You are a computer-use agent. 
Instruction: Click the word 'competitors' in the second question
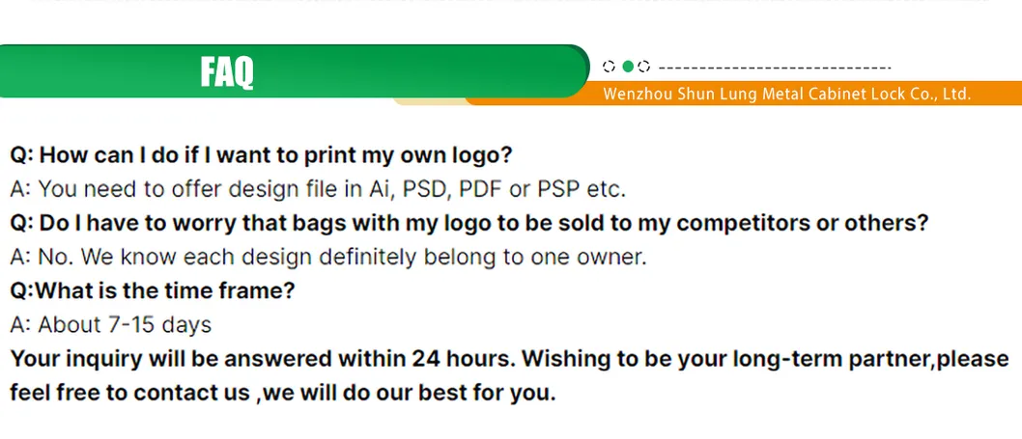[746, 223]
